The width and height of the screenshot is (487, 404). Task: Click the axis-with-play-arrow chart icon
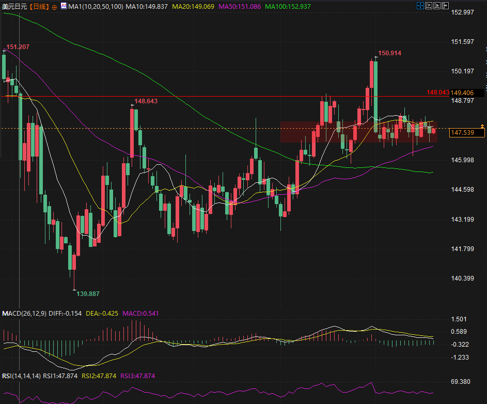[437, 6]
